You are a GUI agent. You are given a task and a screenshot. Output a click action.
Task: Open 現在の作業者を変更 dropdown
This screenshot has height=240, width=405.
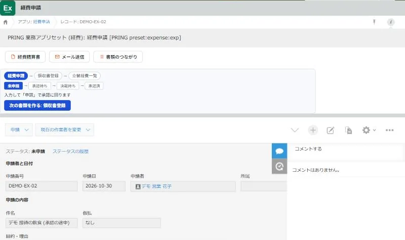point(65,130)
